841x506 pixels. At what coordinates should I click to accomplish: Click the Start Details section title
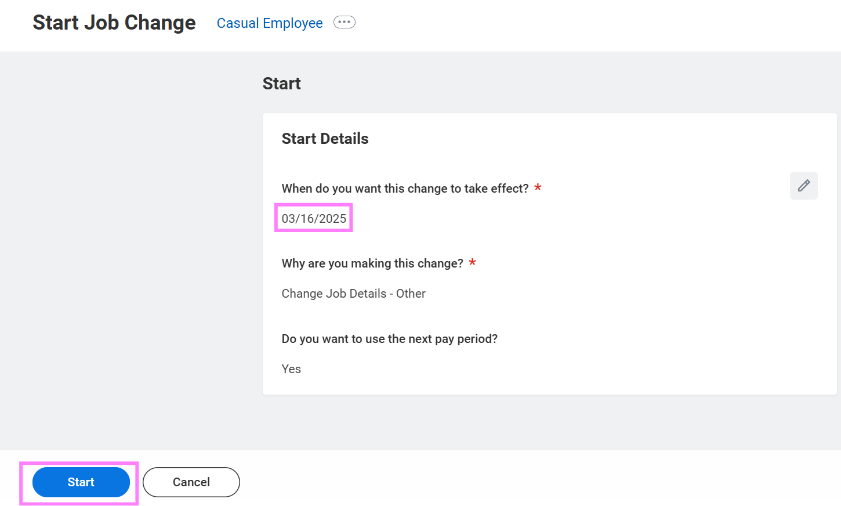point(325,138)
